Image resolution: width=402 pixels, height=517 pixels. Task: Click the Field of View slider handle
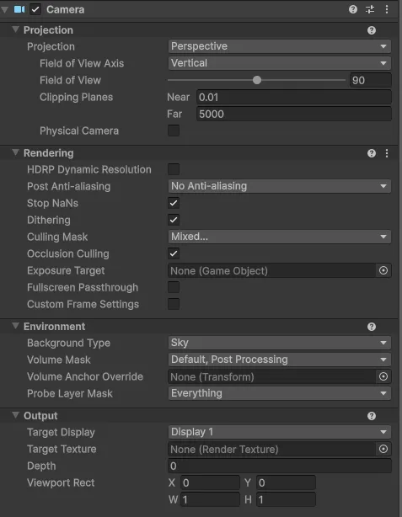coord(257,80)
